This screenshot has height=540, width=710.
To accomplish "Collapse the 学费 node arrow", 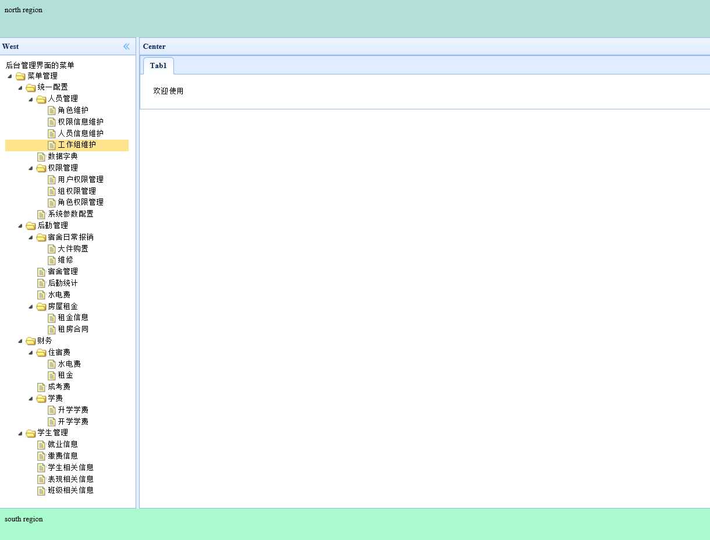I will [31, 399].
